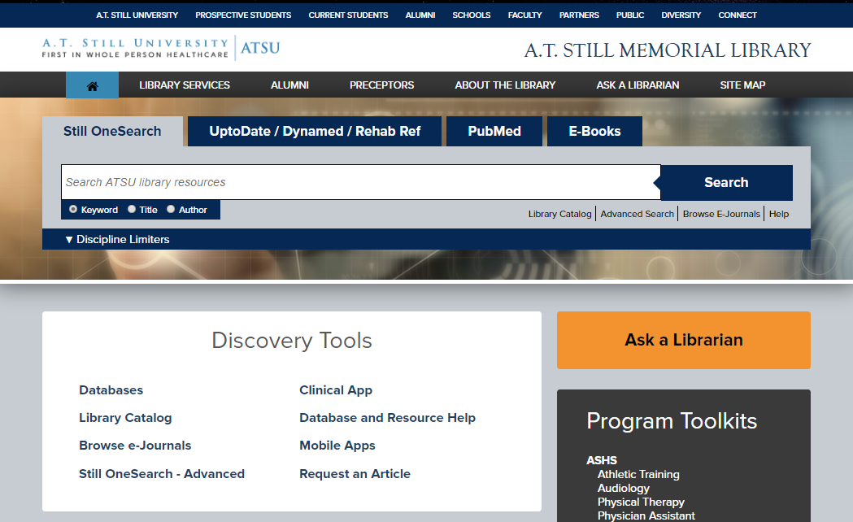Open Connect top bar link
The image size is (853, 522).
pos(738,15)
